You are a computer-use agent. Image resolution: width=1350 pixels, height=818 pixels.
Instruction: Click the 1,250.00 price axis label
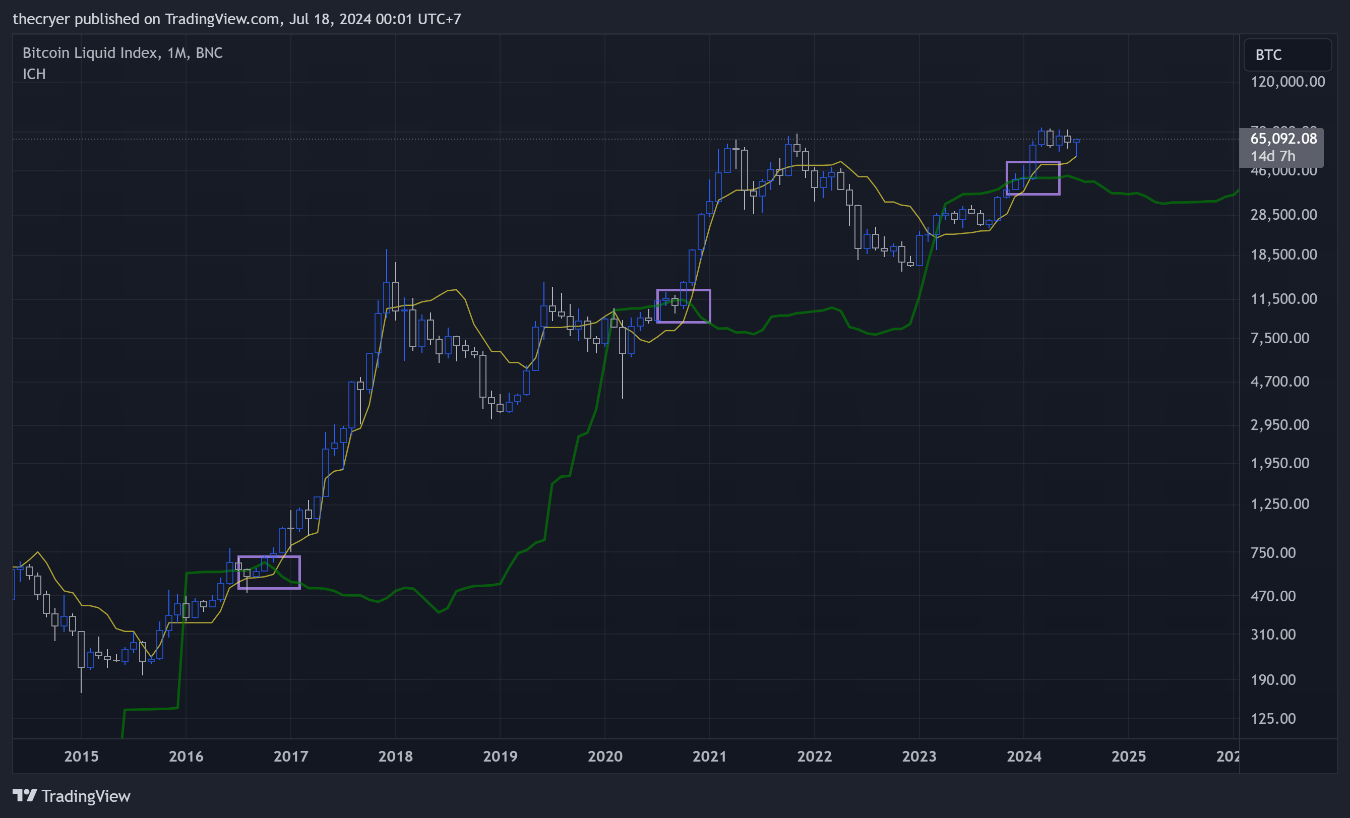click(x=1280, y=504)
